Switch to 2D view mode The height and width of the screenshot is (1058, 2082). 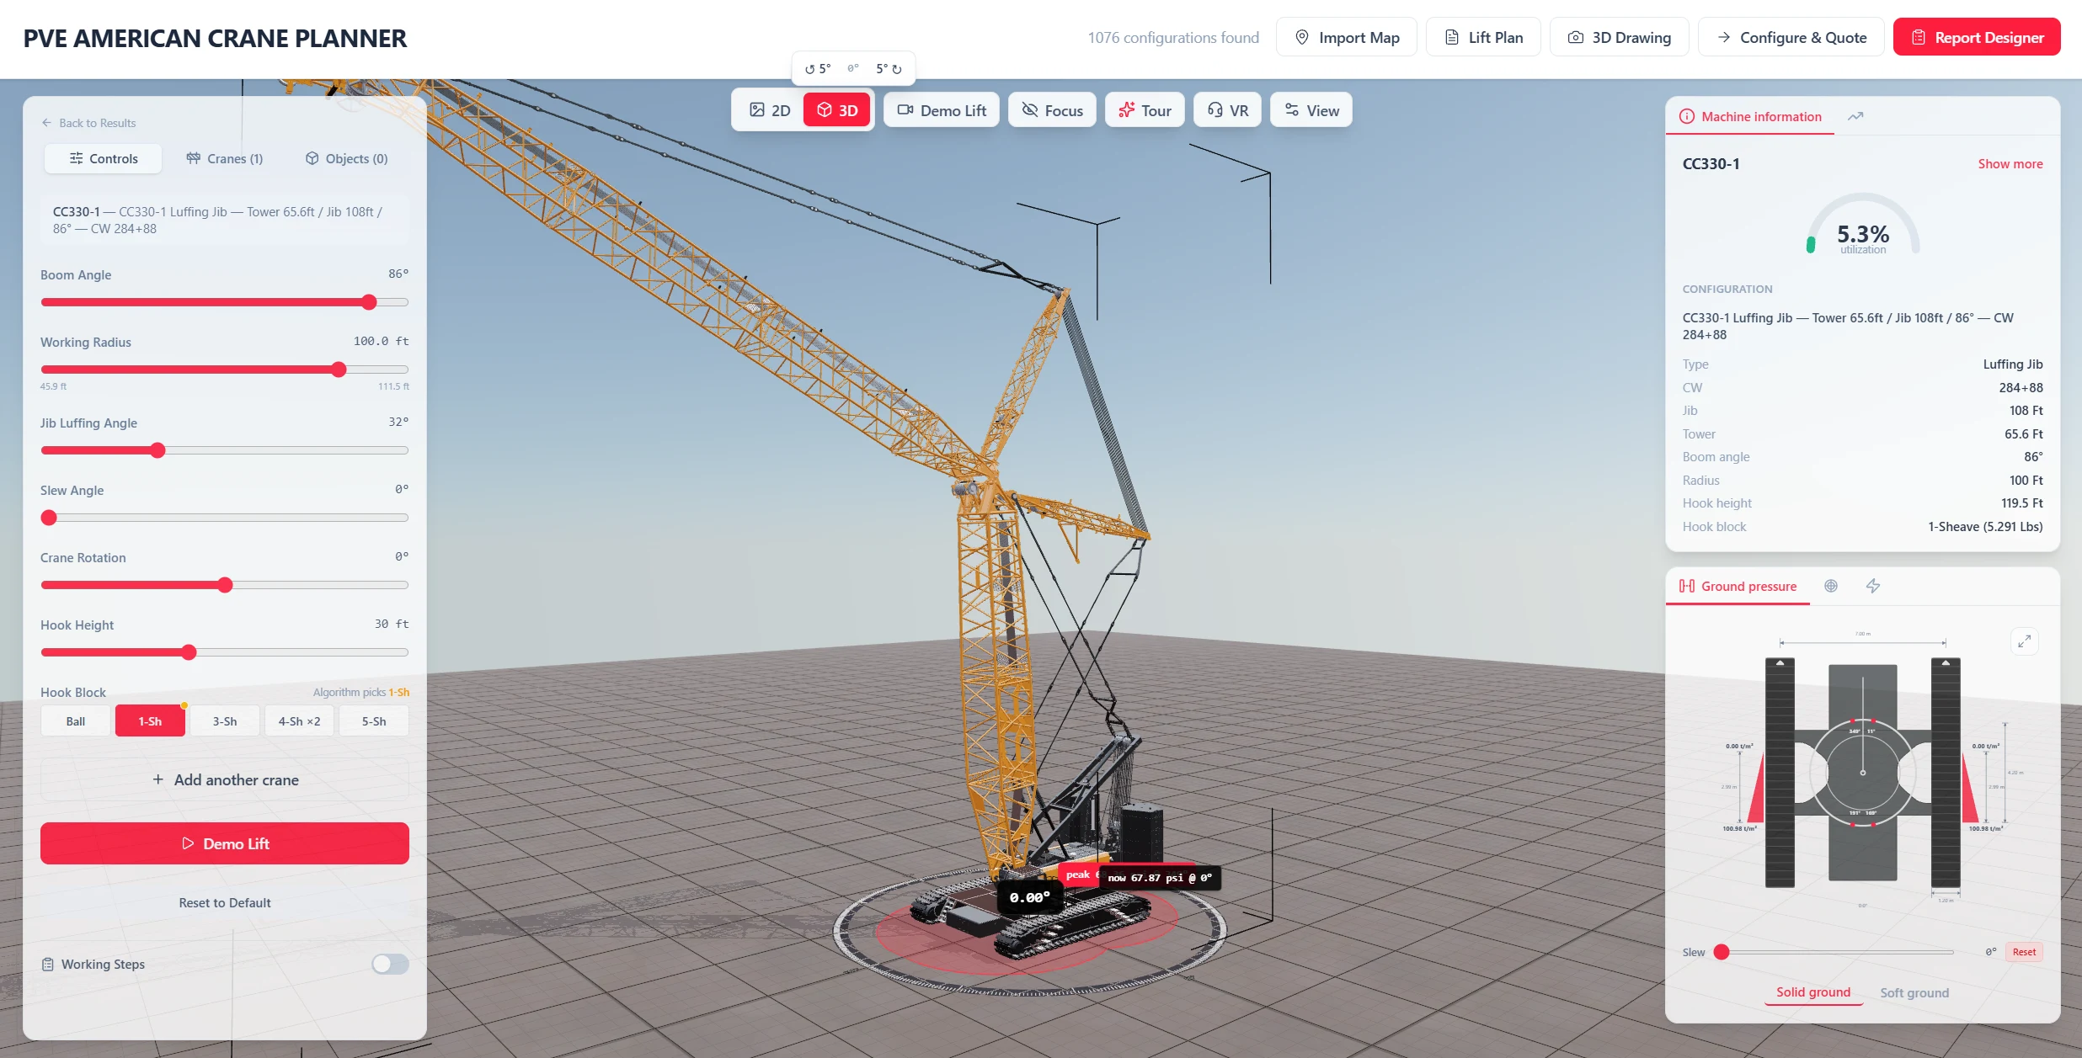point(769,110)
